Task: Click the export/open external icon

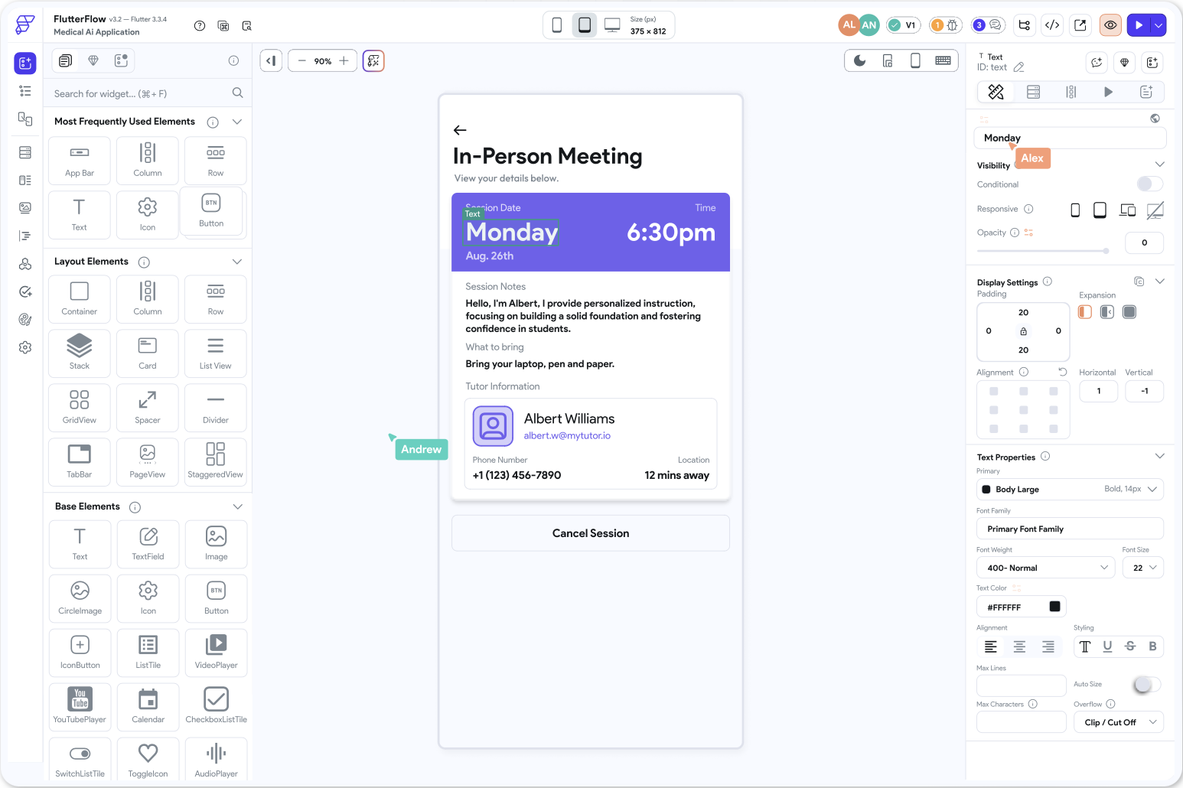Action: click(1080, 25)
